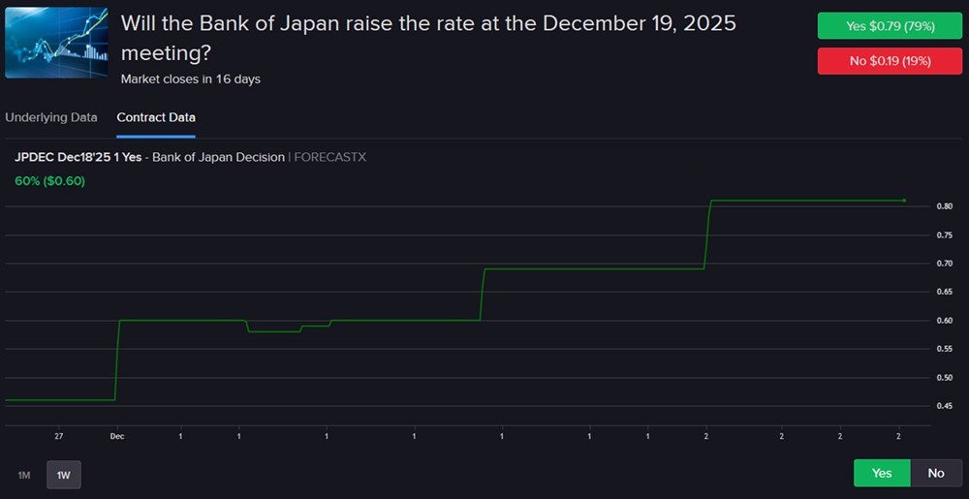
Task: Click the 27 date axis label
Action: (x=59, y=436)
